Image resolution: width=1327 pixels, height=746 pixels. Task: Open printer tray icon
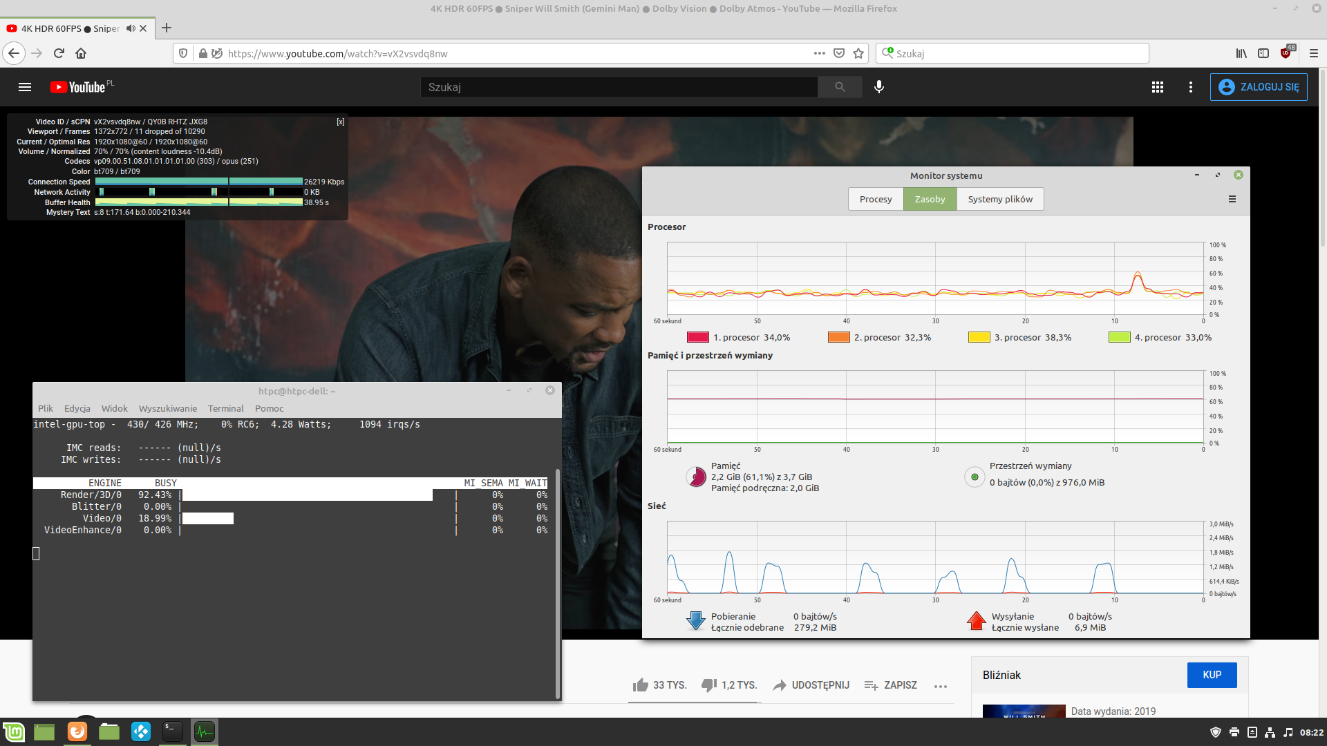1234,732
